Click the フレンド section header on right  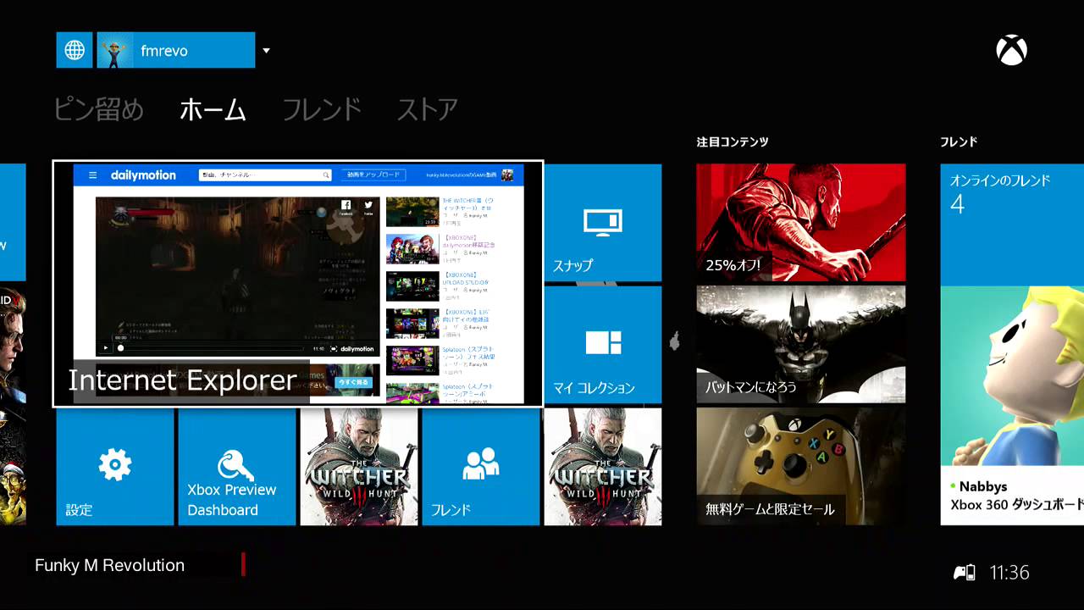tap(959, 141)
